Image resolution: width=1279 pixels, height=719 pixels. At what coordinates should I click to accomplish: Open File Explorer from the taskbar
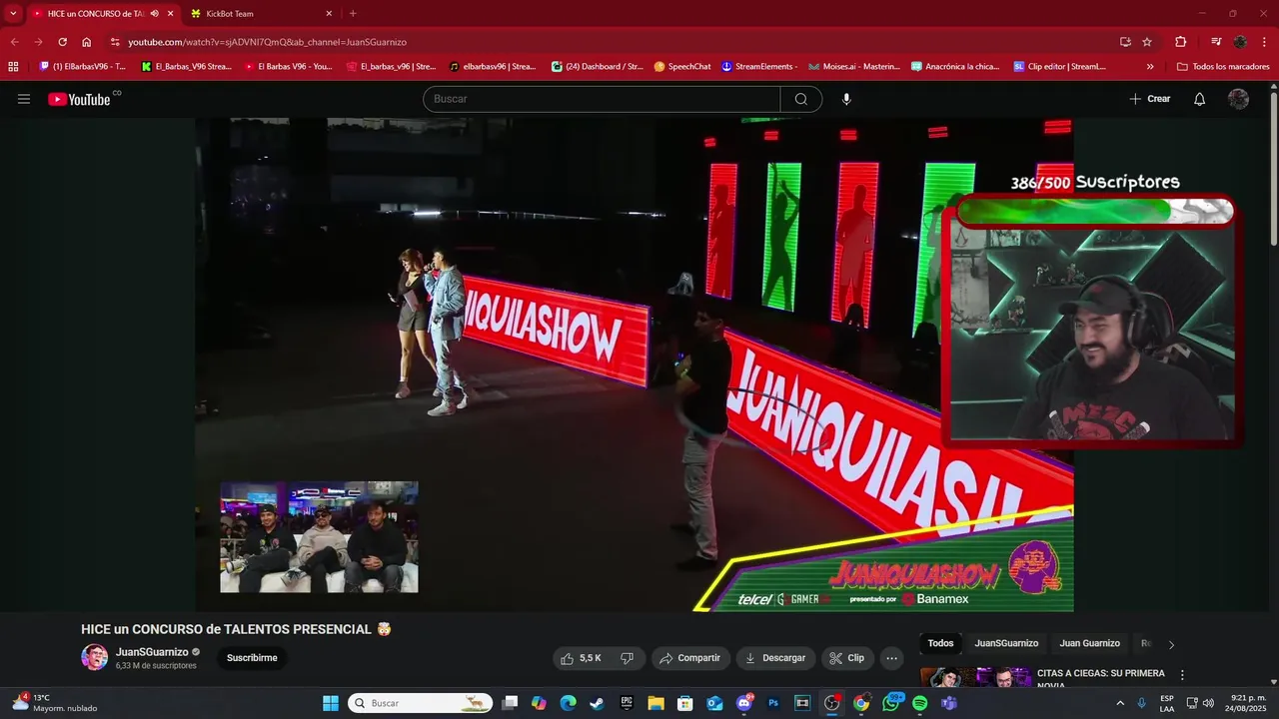point(655,703)
